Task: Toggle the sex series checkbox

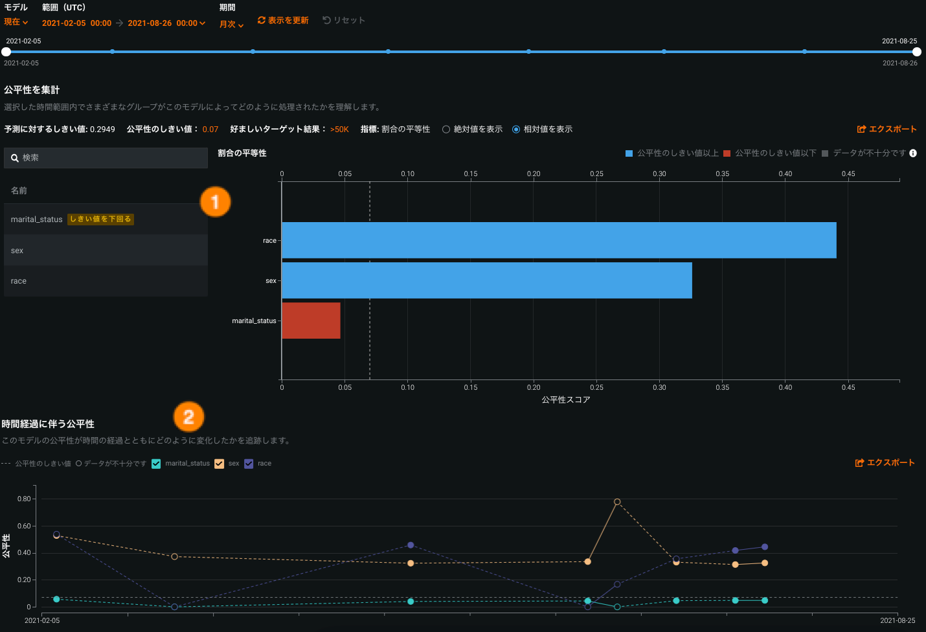Action: [220, 464]
